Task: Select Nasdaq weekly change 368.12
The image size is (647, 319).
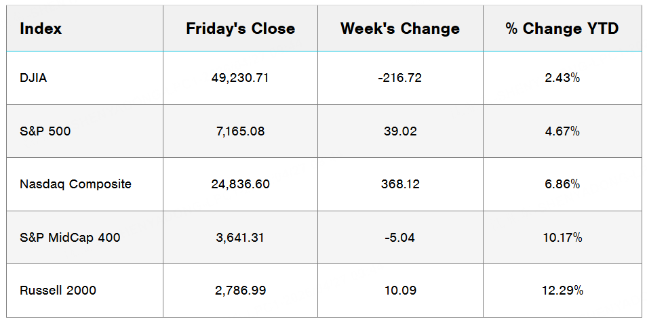Action: click(399, 184)
